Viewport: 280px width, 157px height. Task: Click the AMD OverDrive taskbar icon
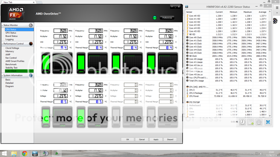click(x=57, y=153)
